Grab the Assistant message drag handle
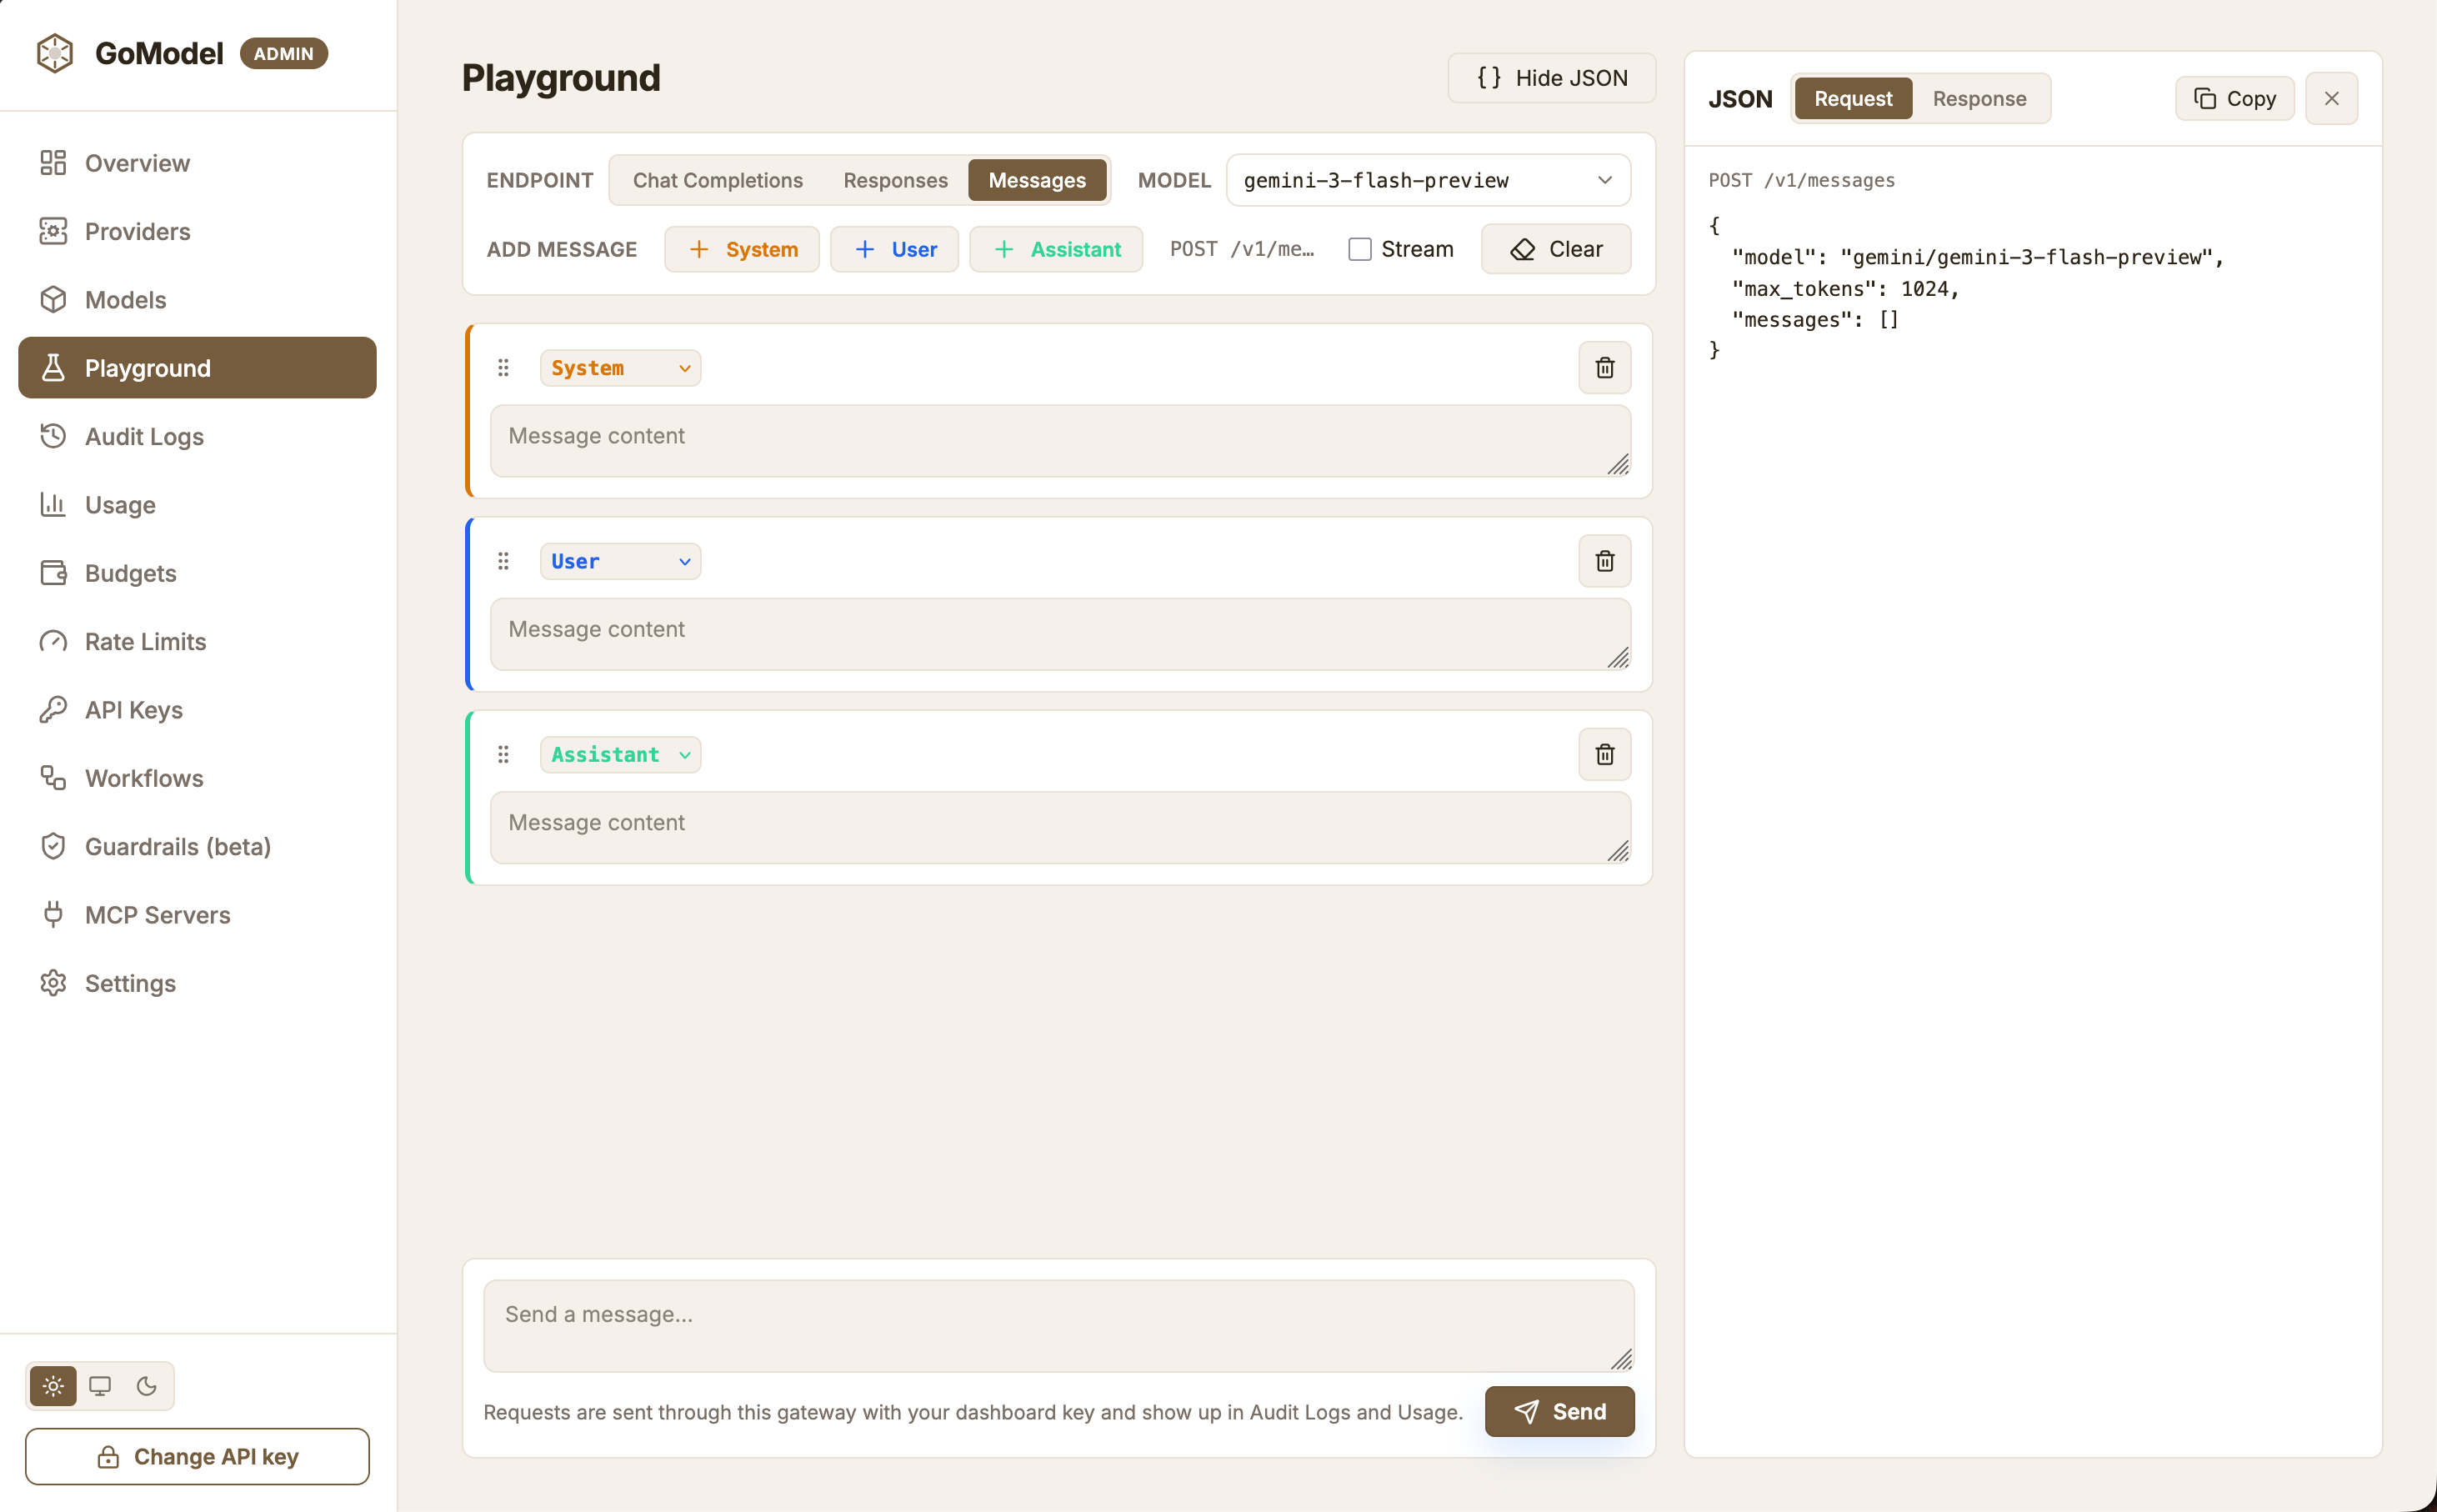Viewport: 2437px width, 1512px height. click(503, 754)
